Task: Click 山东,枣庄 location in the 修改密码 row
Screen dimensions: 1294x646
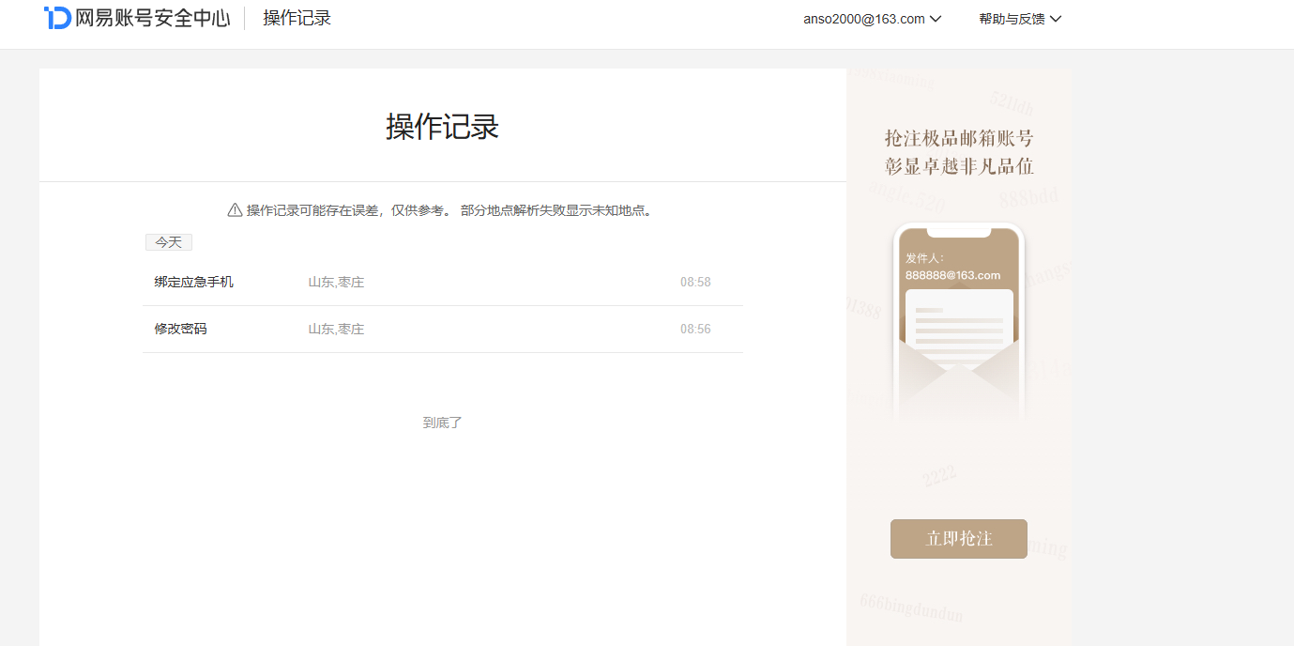Action: 336,330
